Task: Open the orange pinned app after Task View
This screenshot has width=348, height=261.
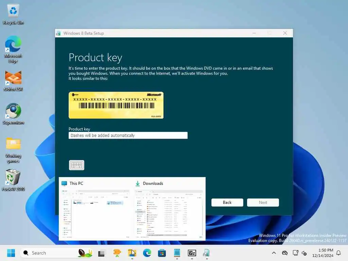Action: click(x=117, y=253)
